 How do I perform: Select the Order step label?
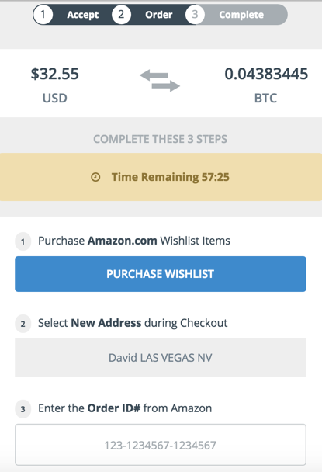pyautogui.click(x=158, y=15)
